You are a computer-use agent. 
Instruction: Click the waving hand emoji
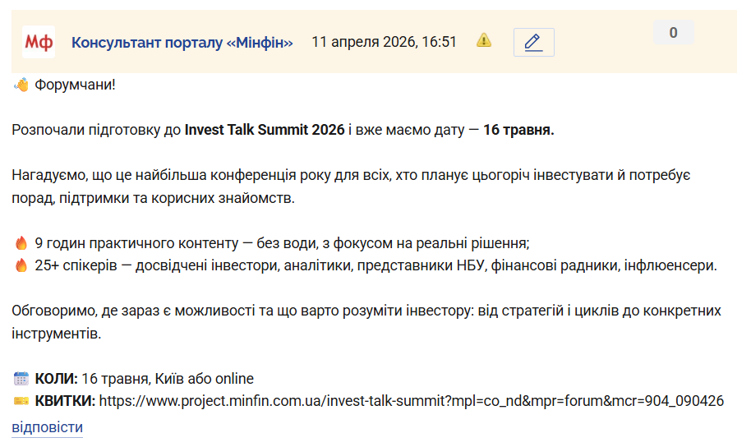[21, 85]
